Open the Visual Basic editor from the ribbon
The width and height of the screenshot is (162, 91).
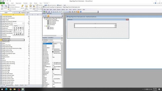point(2,7)
